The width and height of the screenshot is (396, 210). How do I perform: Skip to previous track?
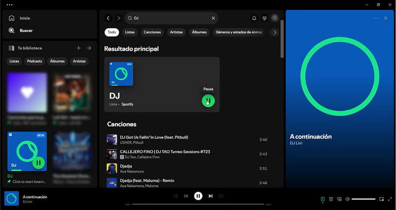186,196
